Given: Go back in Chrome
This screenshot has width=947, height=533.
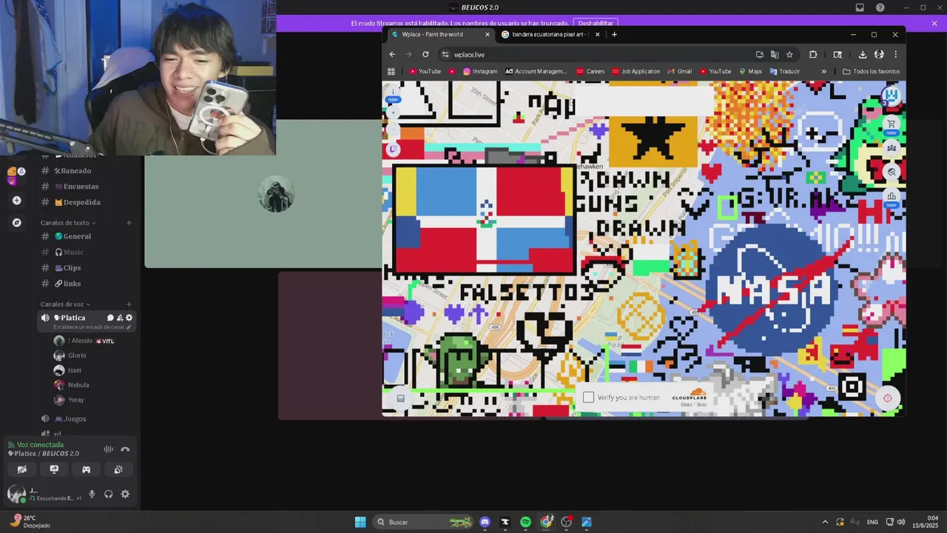Looking at the screenshot, I should [392, 54].
